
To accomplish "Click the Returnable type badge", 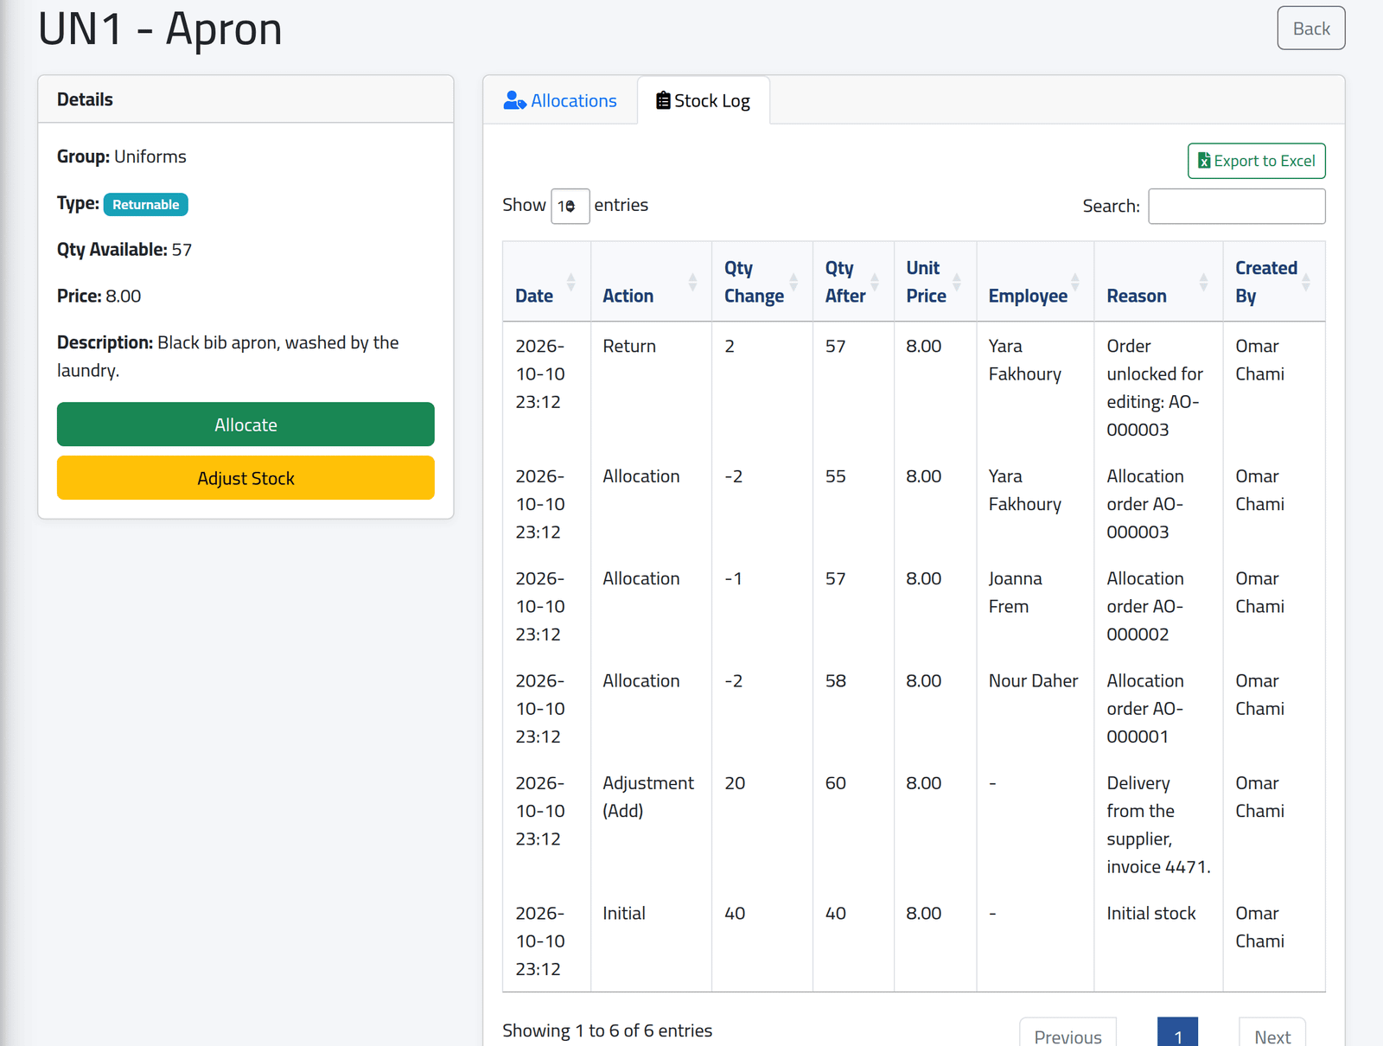I will pos(146,204).
